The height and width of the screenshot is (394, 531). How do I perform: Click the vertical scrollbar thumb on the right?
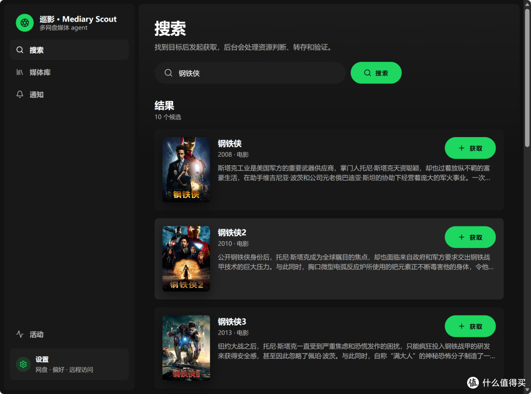527,78
